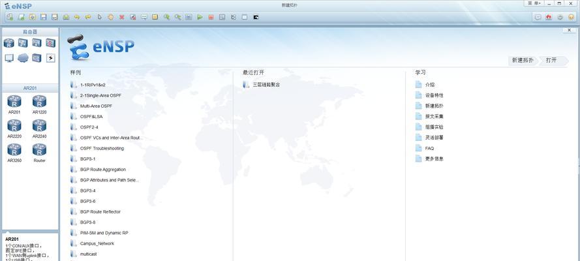This screenshot has width=580, height=261.
Task: Click the red Stop Devices icon
Action: coord(211,17)
